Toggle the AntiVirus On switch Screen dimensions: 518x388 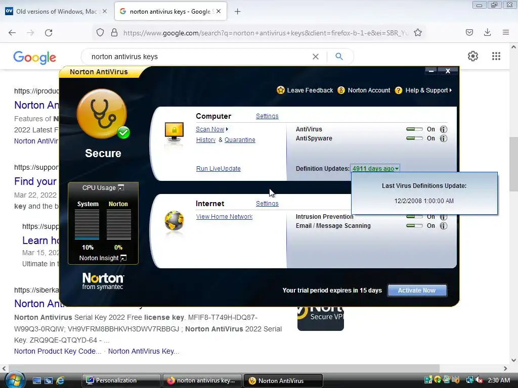click(414, 129)
